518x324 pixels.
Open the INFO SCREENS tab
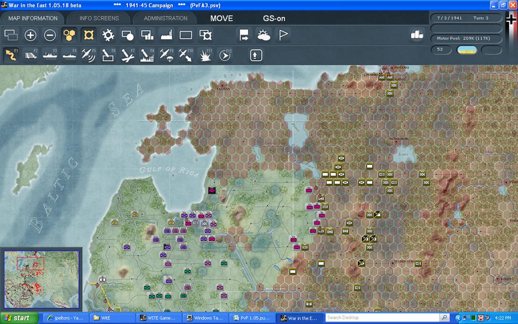[99, 18]
